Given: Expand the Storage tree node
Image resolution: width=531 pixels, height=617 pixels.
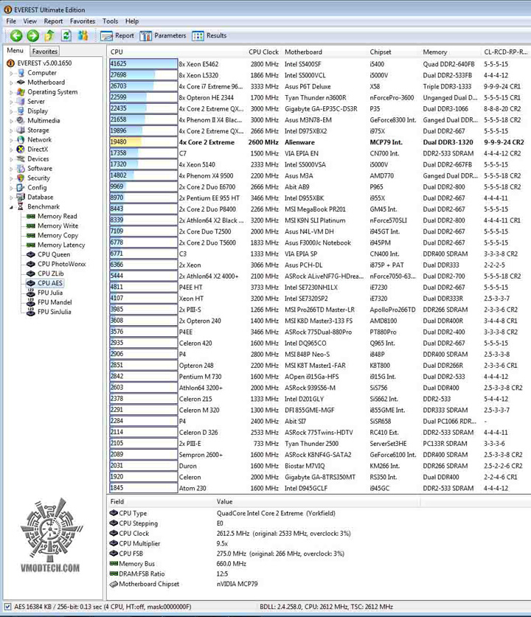Looking at the screenshot, I should pos(11,130).
